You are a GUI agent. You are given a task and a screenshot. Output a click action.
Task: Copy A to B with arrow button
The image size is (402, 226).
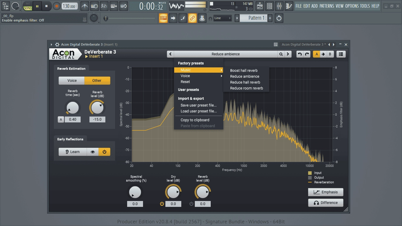point(323,54)
